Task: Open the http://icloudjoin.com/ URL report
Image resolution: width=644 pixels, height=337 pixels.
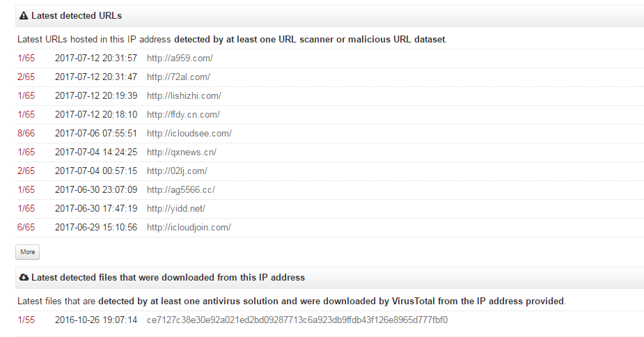Action: tap(189, 227)
